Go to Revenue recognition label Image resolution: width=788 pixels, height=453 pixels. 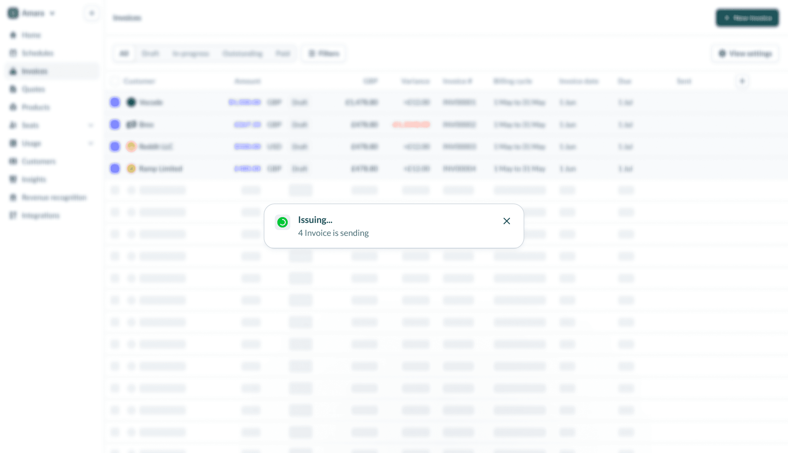[x=54, y=197]
